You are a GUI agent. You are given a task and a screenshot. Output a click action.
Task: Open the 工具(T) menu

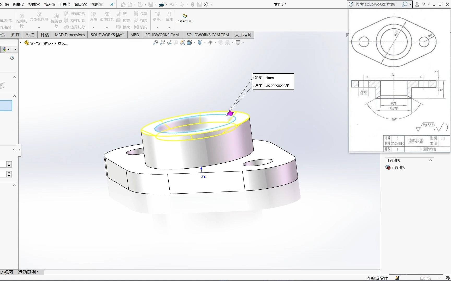(x=64, y=4)
